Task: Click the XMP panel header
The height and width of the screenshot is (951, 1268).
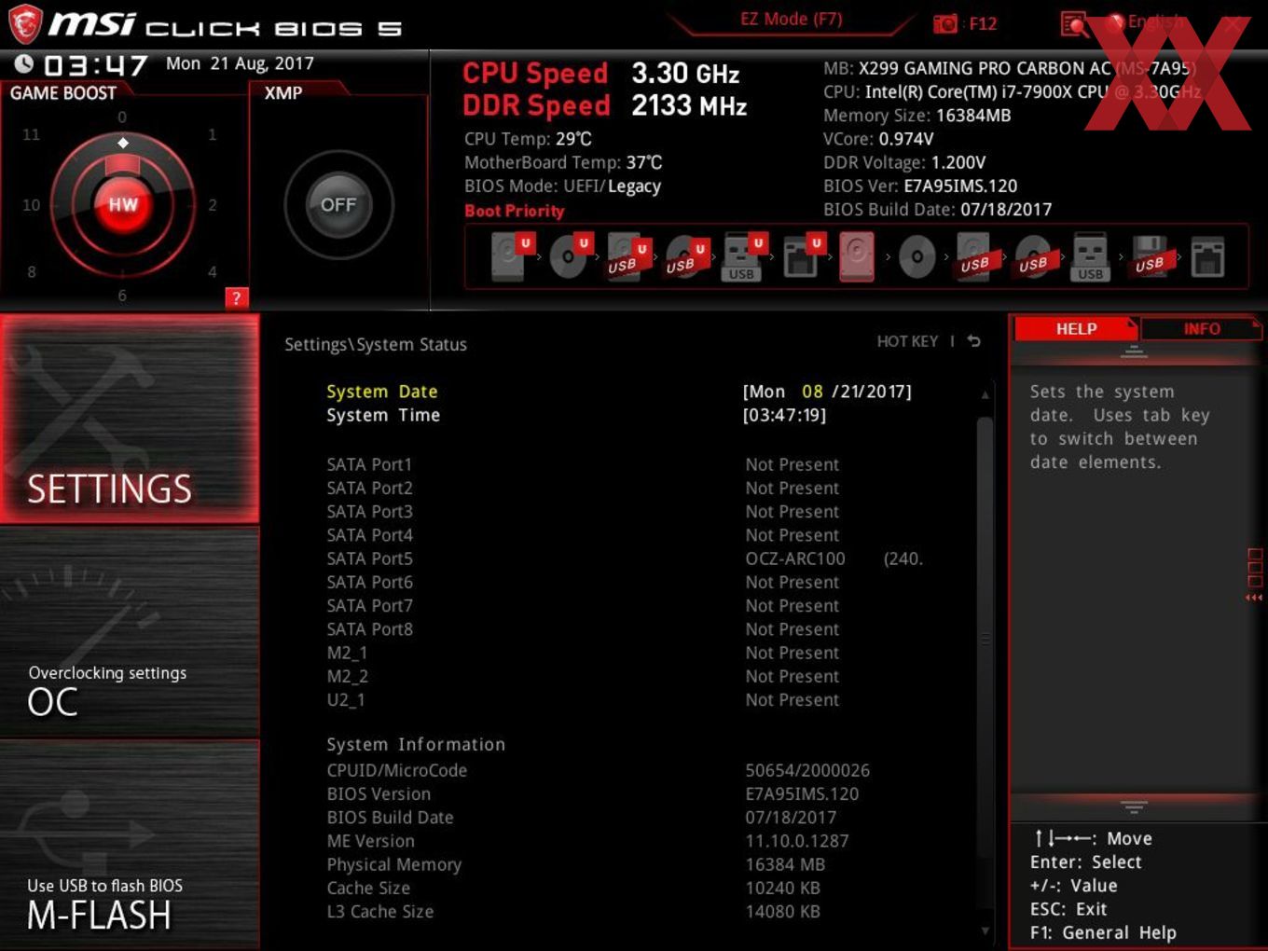Action: click(283, 93)
